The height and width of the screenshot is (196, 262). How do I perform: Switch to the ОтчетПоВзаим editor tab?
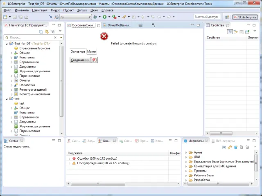(119, 25)
